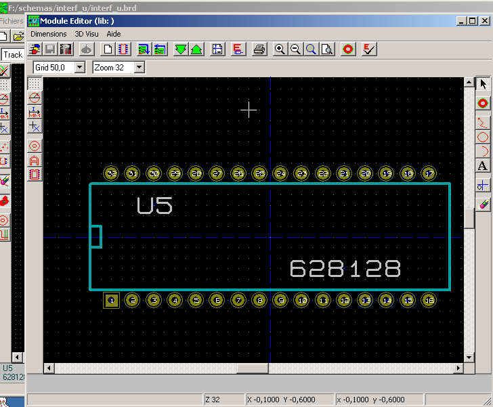Screen dimensions: 493x407
Task: Select the add pad tool
Action: point(483,104)
